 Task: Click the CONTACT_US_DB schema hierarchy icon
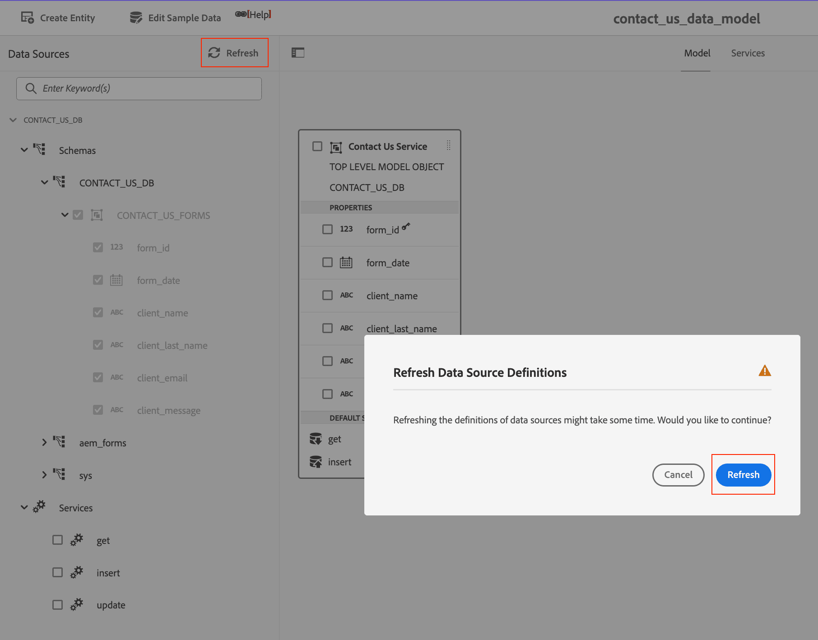59,182
